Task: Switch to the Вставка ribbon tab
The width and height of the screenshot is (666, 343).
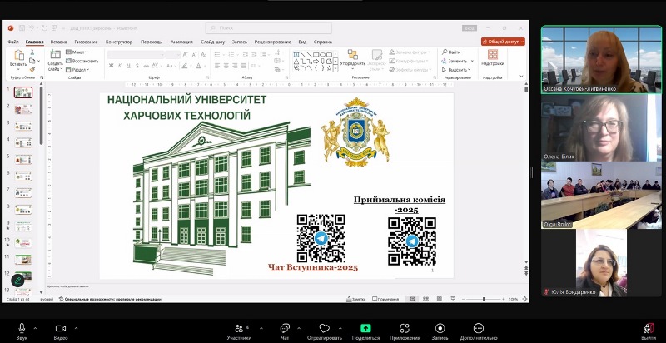Action: click(x=58, y=42)
